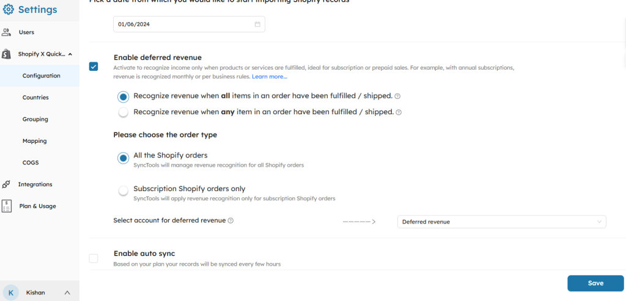626x301 pixels.
Task: Select Subscription Shopify orders only
Action: [123, 190]
